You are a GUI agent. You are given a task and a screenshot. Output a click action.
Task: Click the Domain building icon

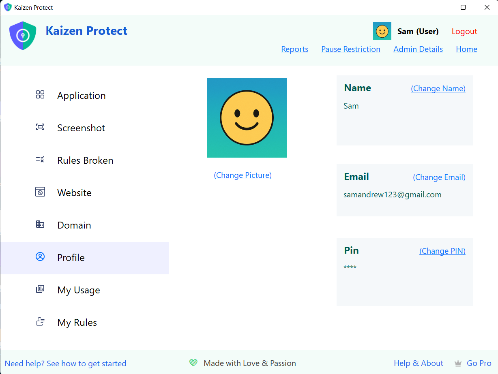[40, 224]
